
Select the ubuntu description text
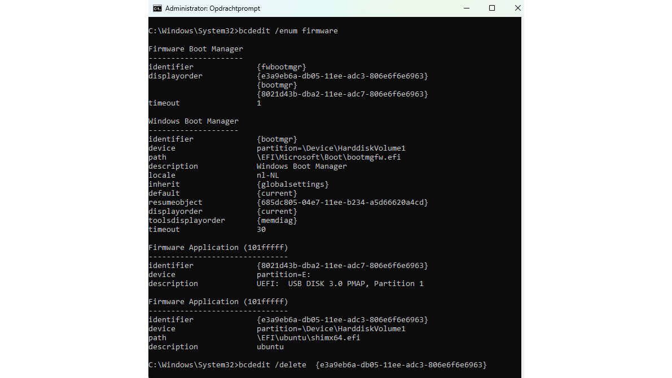pos(270,346)
